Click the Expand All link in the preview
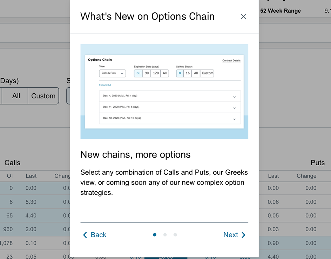 105,85
